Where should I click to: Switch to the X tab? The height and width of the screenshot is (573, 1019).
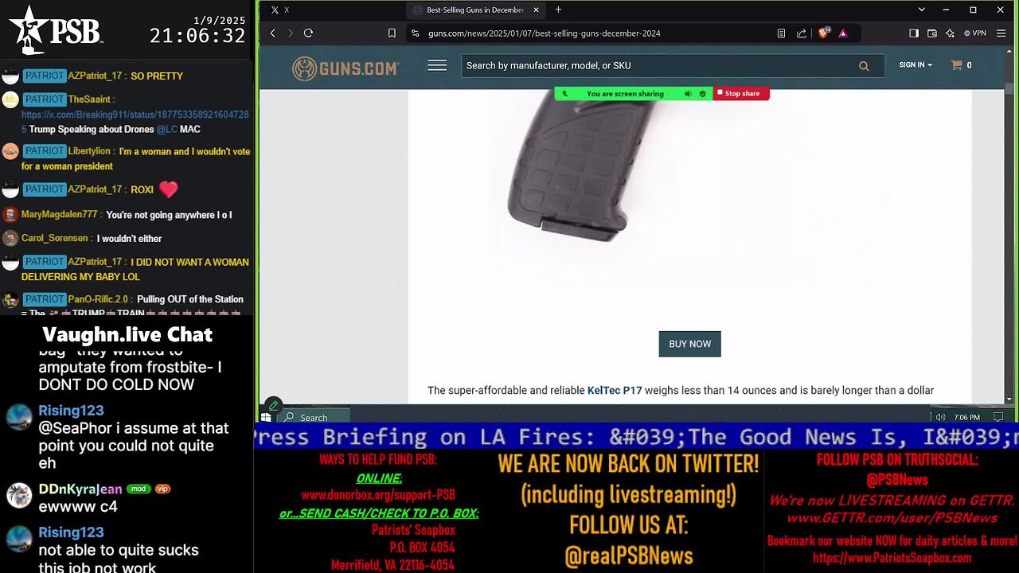point(280,10)
